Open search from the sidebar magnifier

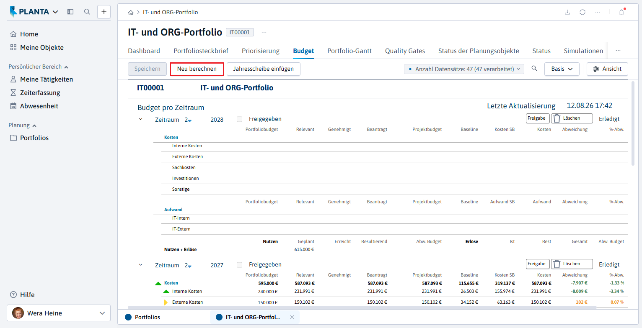[87, 12]
